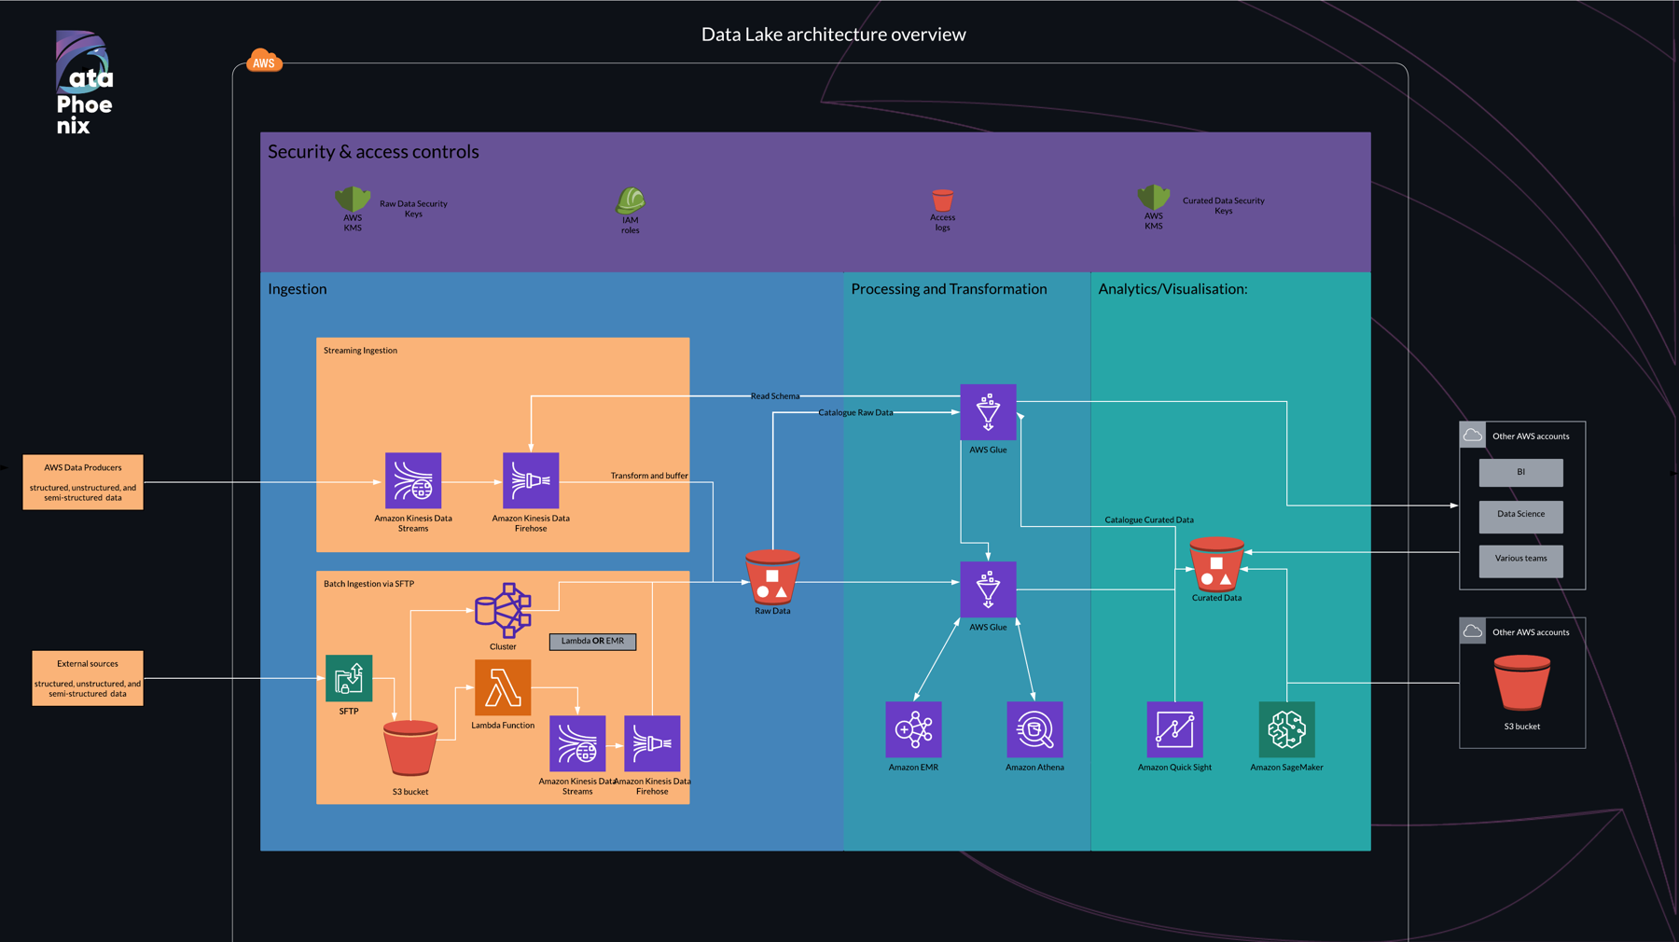Select the S3 bucket icon in Batch Ingestion
This screenshot has width=1679, height=942.
[410, 748]
